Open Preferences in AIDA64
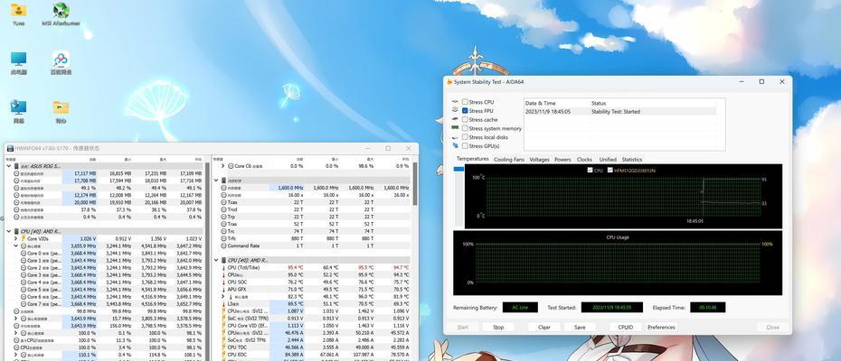This screenshot has width=841, height=361. (x=661, y=327)
